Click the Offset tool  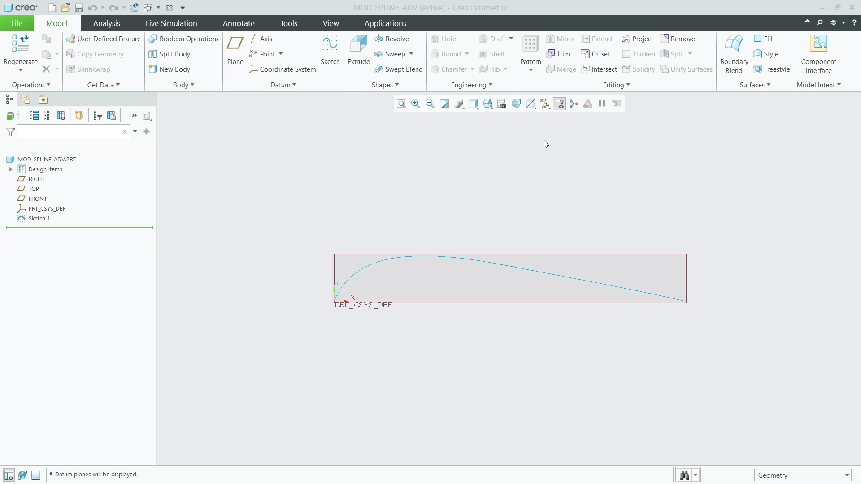point(595,54)
